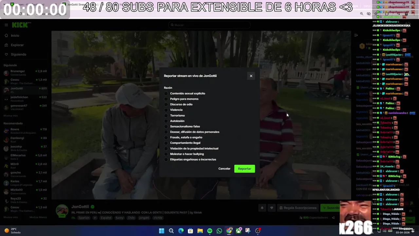Viewport: 419px width, 236px height.
Task: Close the report dialog with X
Action: [251, 76]
